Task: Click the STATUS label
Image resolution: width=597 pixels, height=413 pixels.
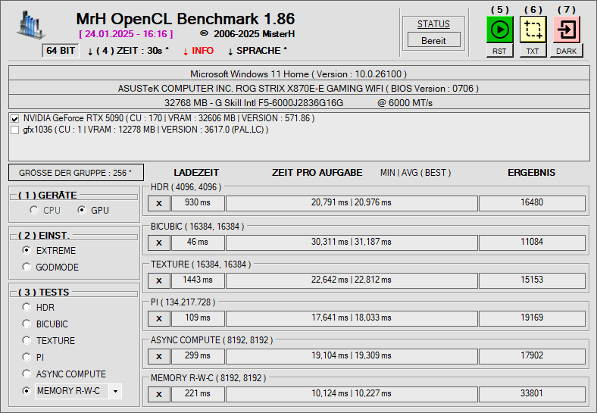Action: pyautogui.click(x=433, y=24)
